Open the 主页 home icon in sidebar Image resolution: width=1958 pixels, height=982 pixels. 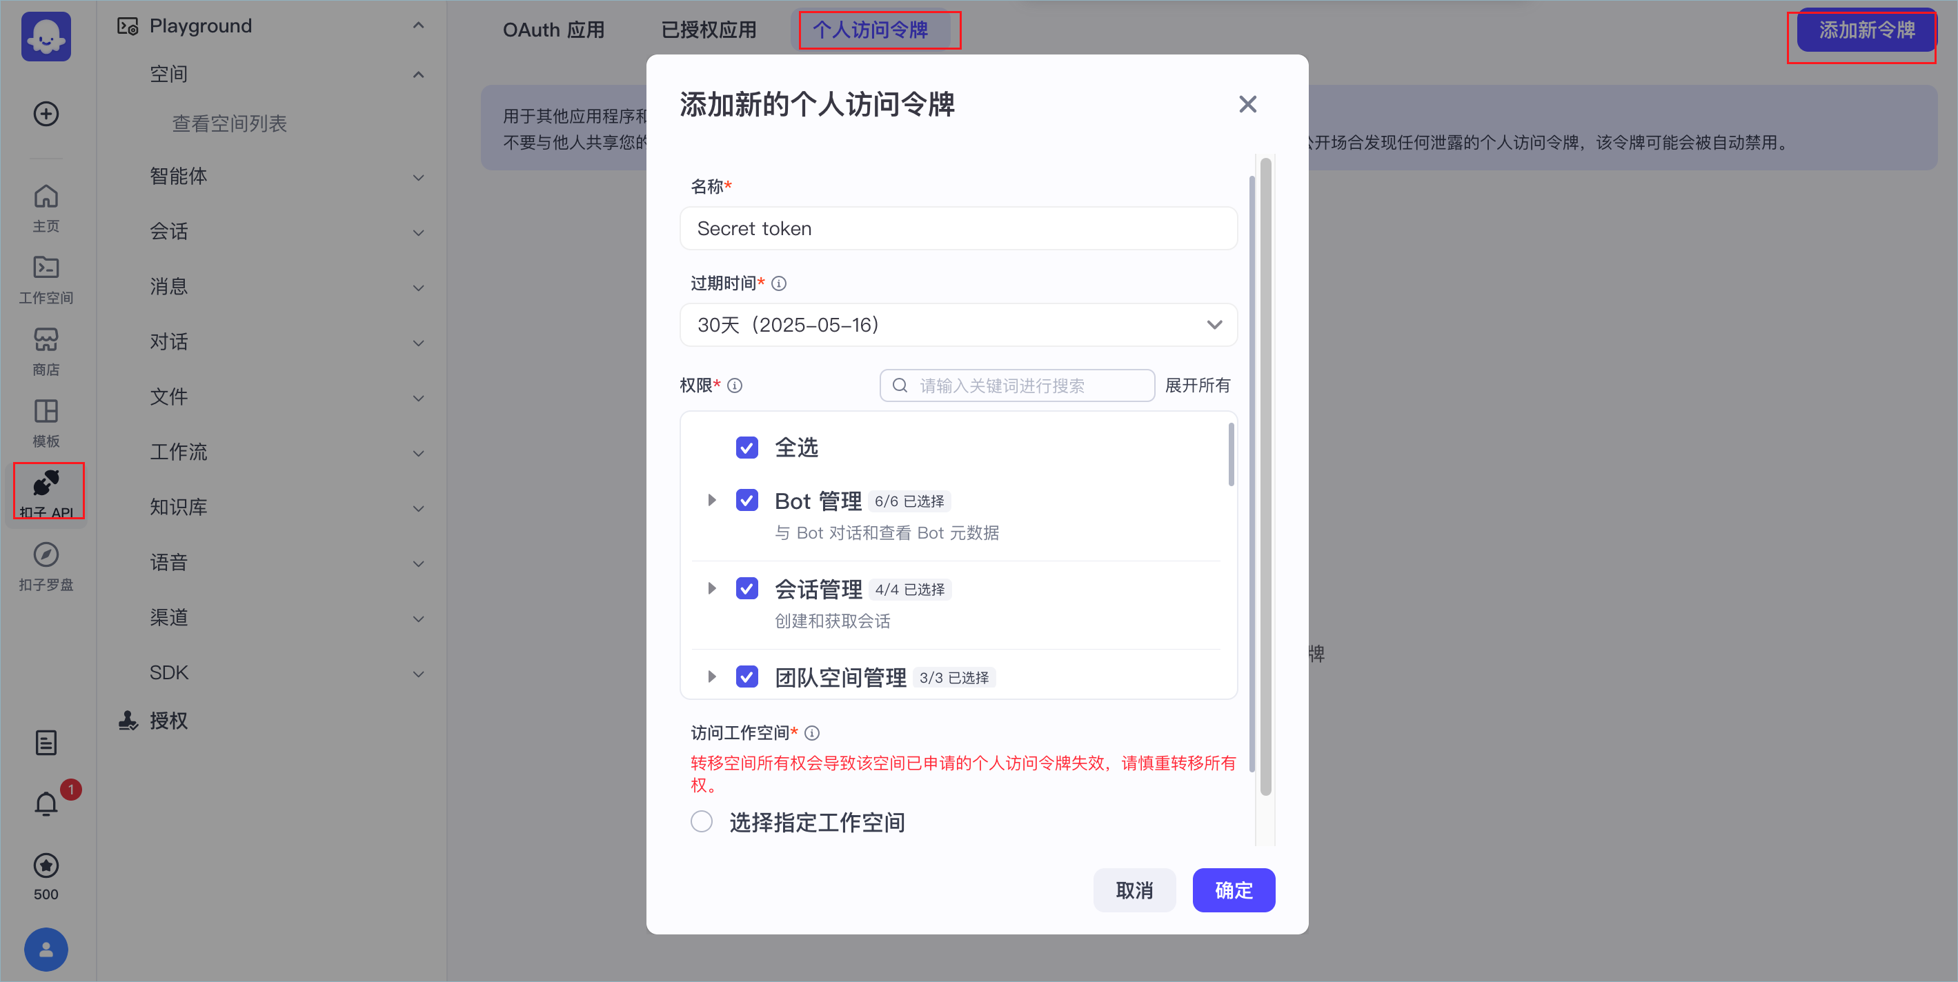click(46, 208)
